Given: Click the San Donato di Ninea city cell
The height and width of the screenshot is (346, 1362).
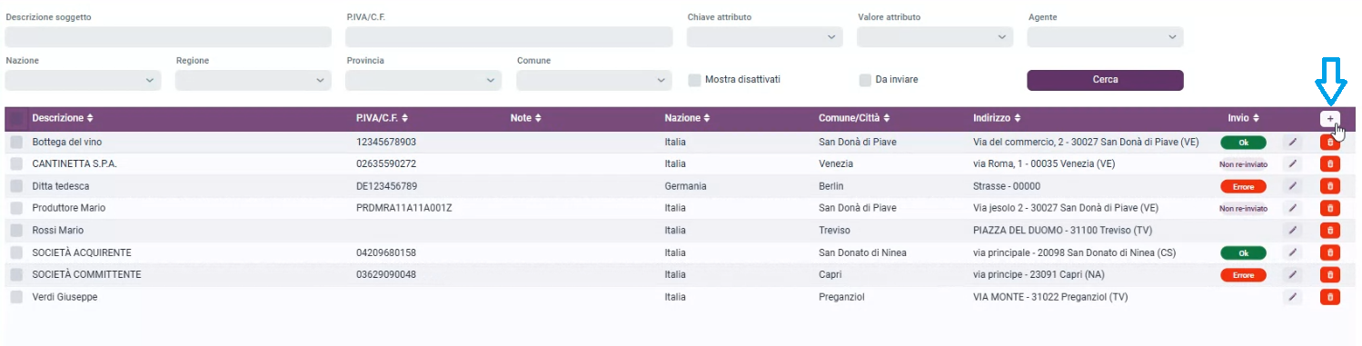Looking at the screenshot, I should click(862, 252).
